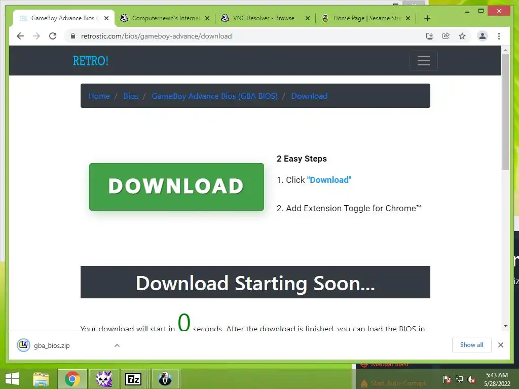Viewport: 519px width, 389px height.
Task: Click the "2 Easy Steps" heading
Action: pyautogui.click(x=302, y=159)
